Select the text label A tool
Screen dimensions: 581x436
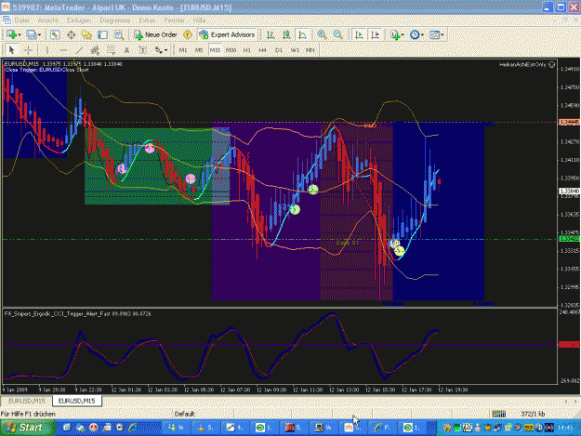click(x=126, y=50)
